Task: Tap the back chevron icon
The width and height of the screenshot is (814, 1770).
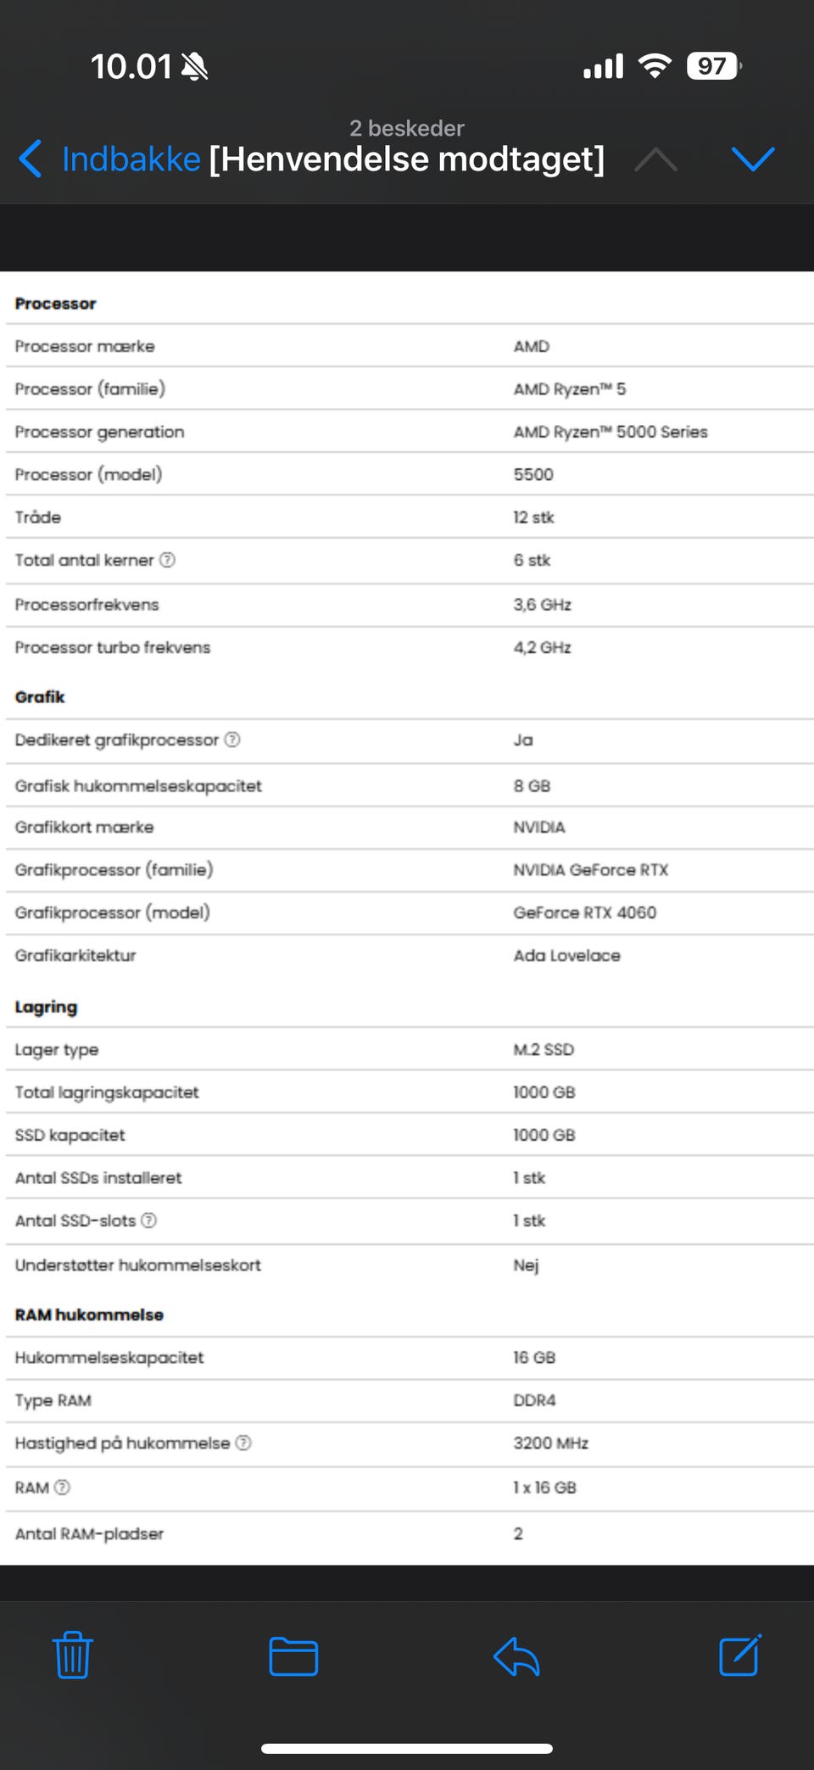Action: click(31, 159)
